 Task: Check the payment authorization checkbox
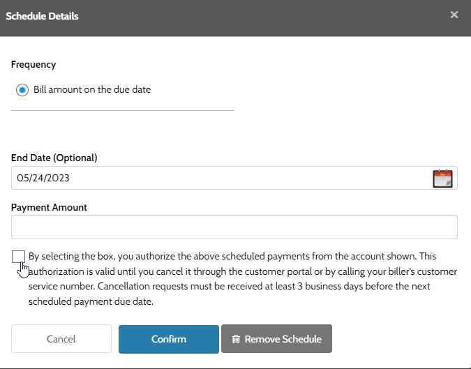(18, 257)
